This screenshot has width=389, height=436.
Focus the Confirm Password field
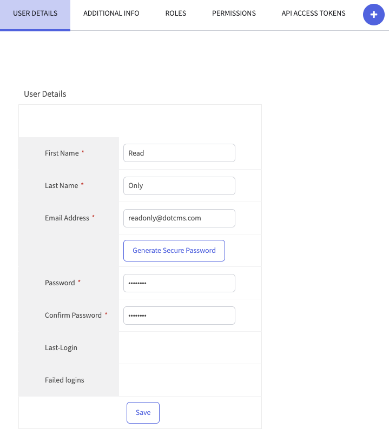(x=179, y=315)
